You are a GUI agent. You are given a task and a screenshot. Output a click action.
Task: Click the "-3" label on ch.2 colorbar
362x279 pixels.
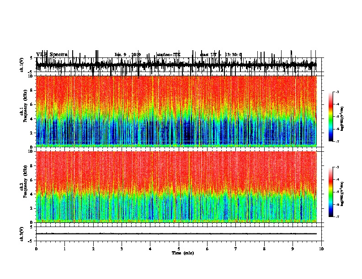337,167
